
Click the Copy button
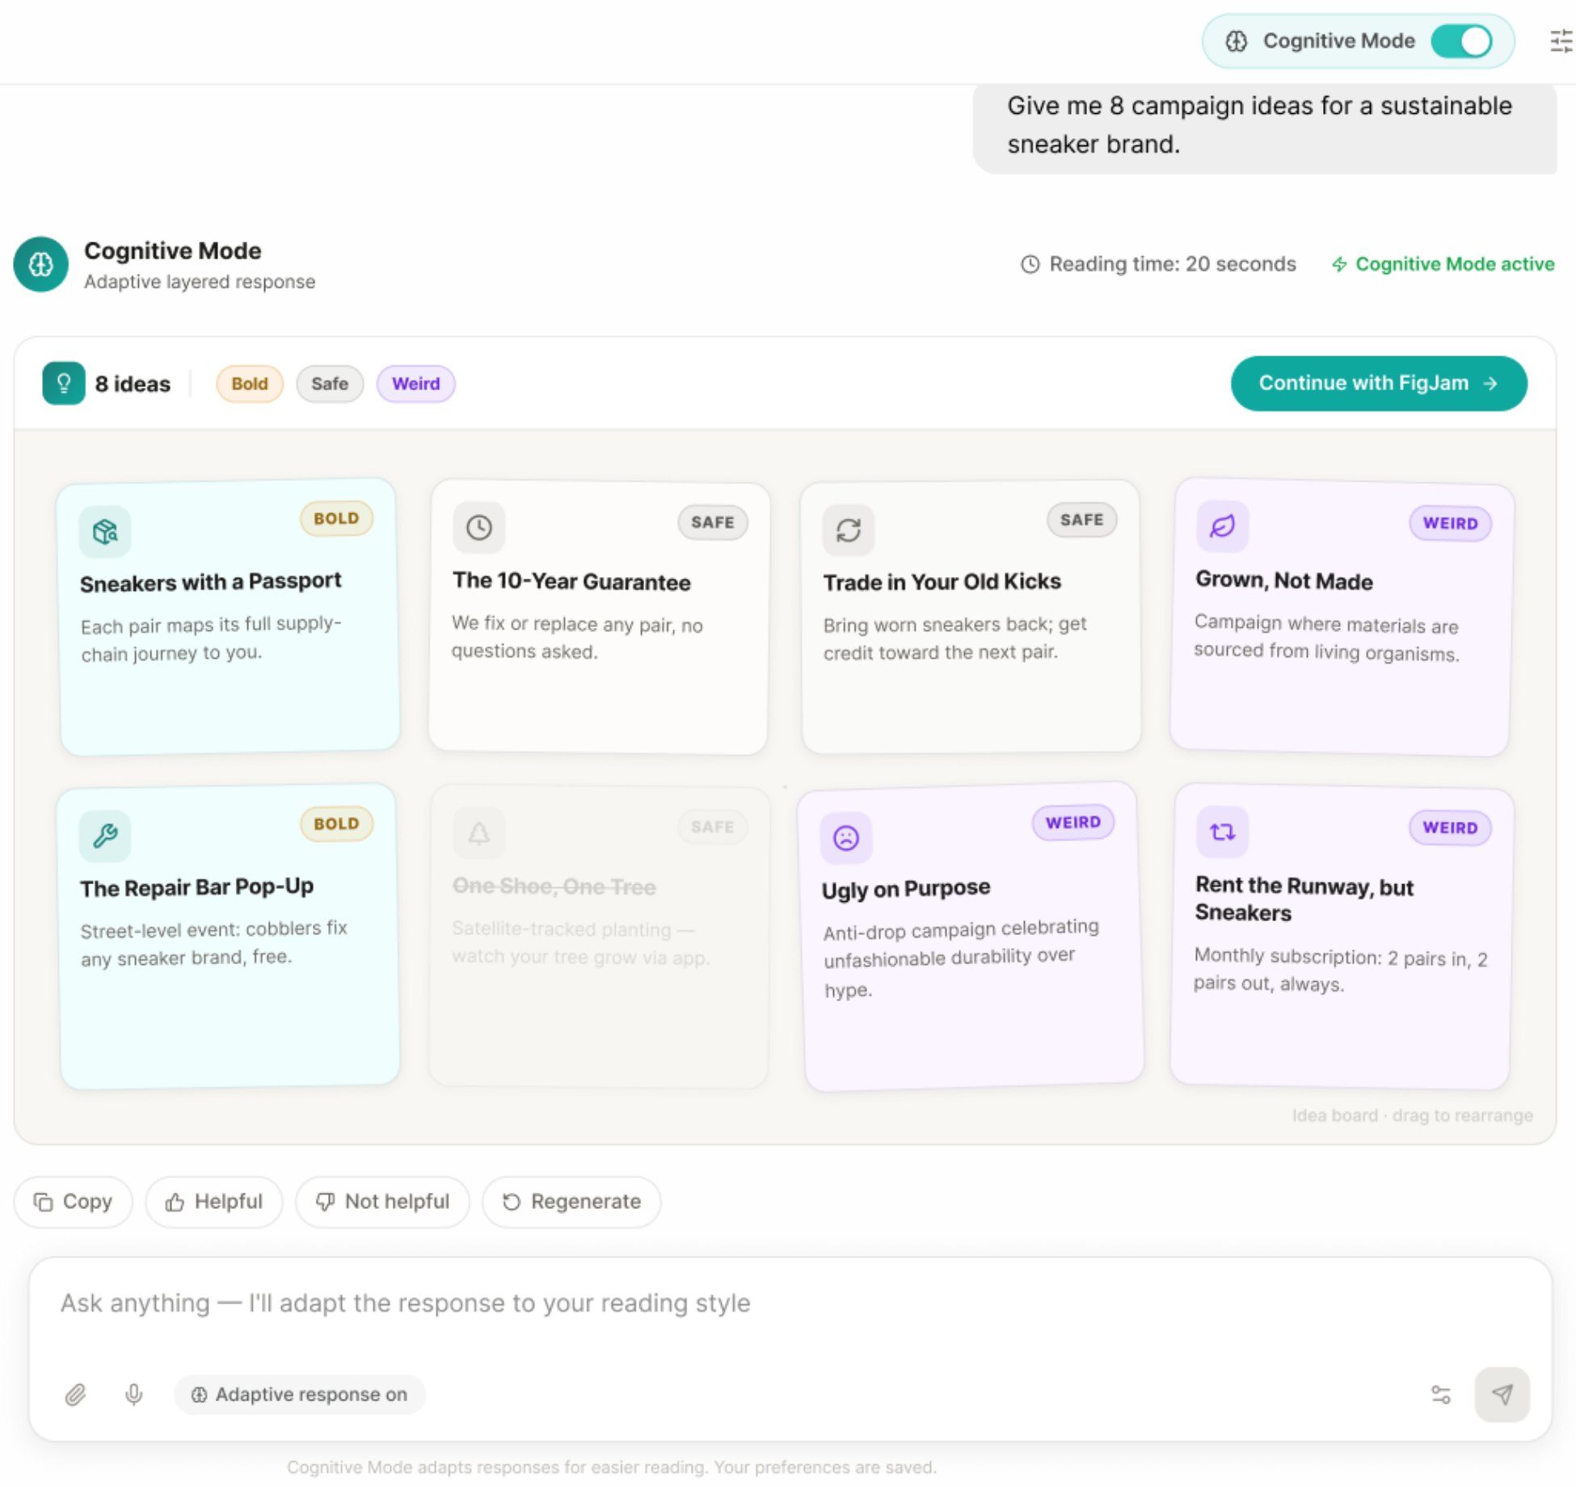[x=73, y=1202]
